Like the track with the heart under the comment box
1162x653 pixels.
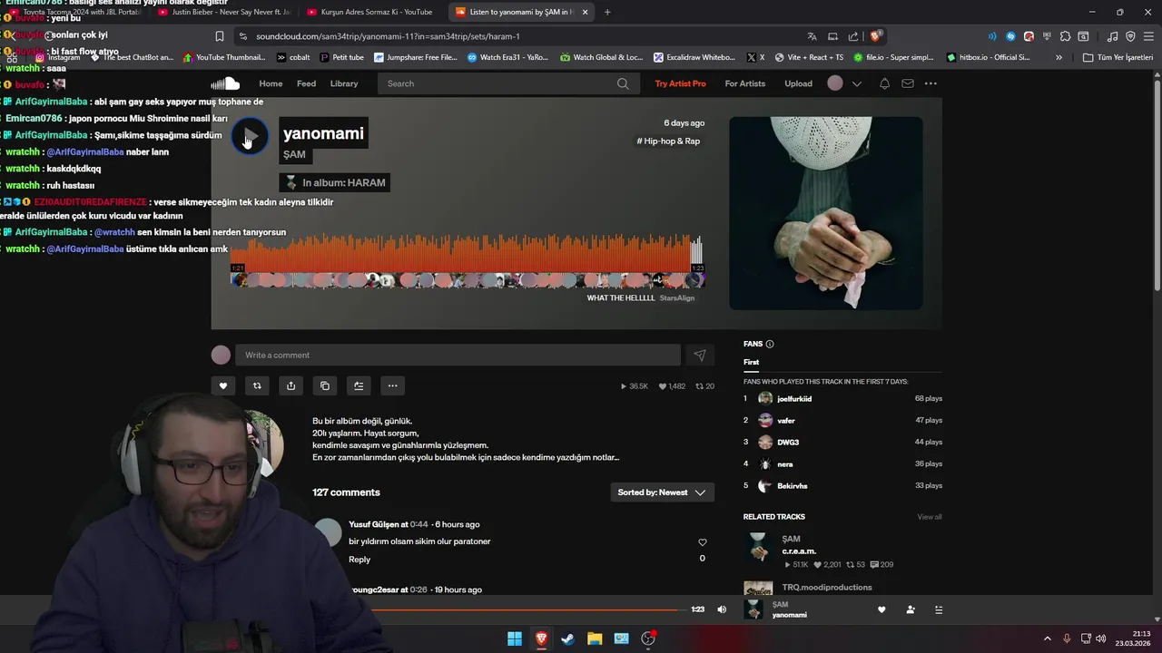pos(223,385)
